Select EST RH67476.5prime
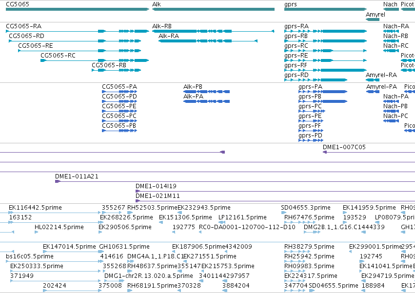The width and height of the screenshot is (415, 293). pos(309,217)
